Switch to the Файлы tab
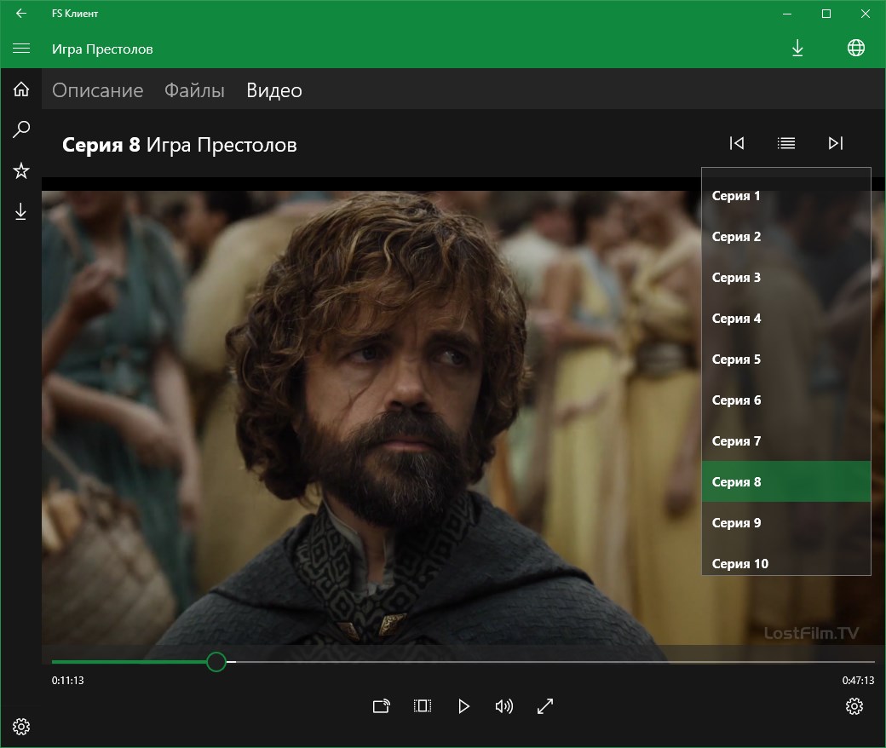 pyautogui.click(x=194, y=90)
